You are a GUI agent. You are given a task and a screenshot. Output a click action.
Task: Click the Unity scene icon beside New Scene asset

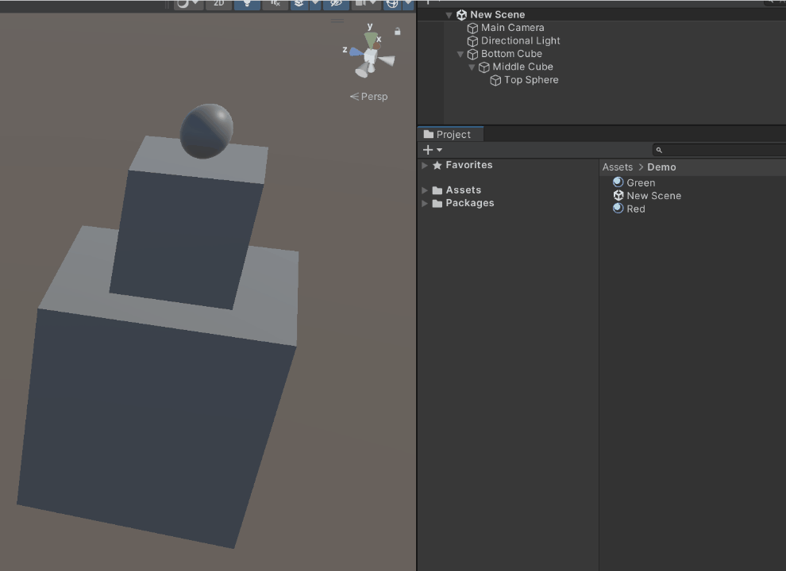618,195
